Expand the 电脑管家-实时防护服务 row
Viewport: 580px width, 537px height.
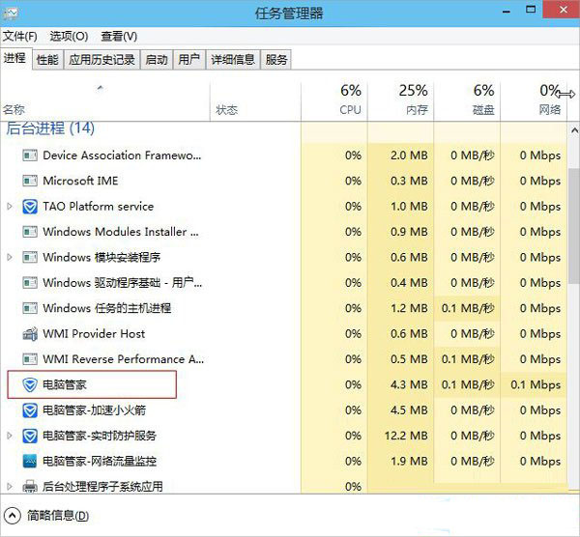10,436
